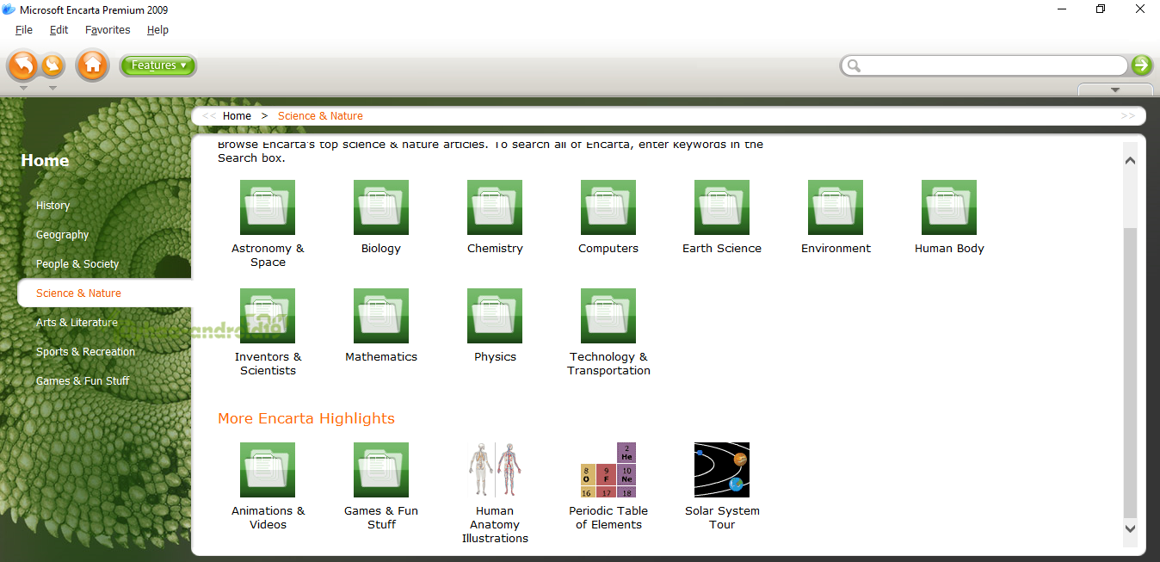1160x562 pixels.
Task: Click the Solar System Tour label
Action: coord(722,518)
